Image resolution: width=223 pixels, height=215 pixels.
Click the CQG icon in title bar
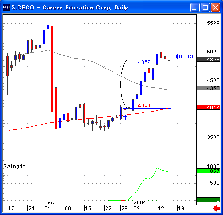click(6, 7)
